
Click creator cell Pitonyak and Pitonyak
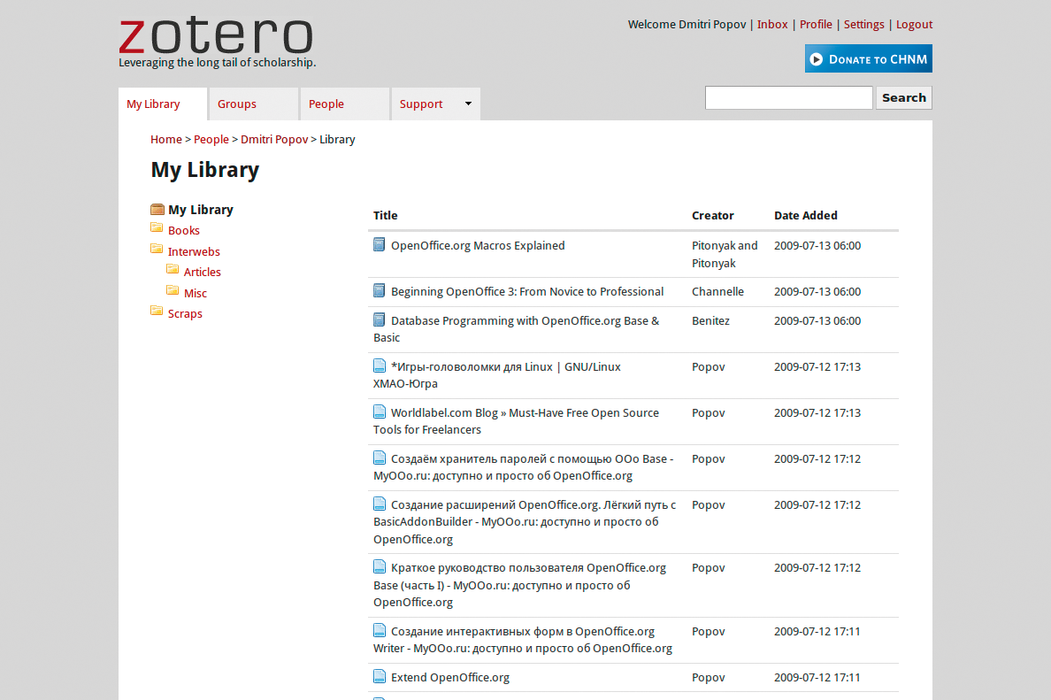725,254
